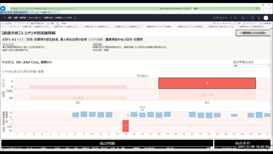Click the Tableau header back arrow
The height and width of the screenshot is (154, 273).
[5, 18]
